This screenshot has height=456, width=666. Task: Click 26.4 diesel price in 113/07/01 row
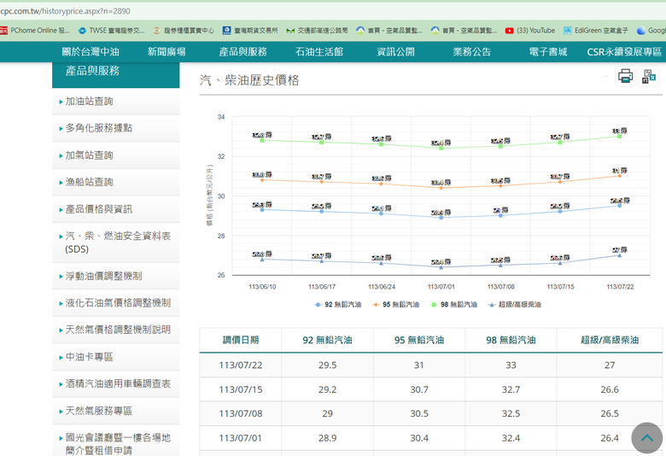point(610,438)
